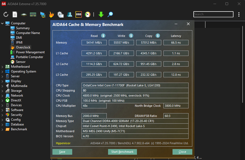This screenshot has height=160, width=245.
Task: Click the magnifying glass search icon
Action: 110,14
